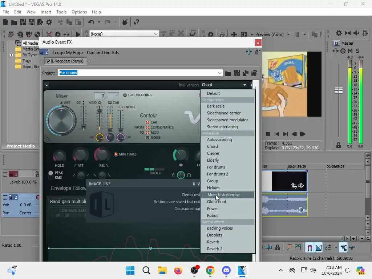Open the Insert menu

pos(46,12)
